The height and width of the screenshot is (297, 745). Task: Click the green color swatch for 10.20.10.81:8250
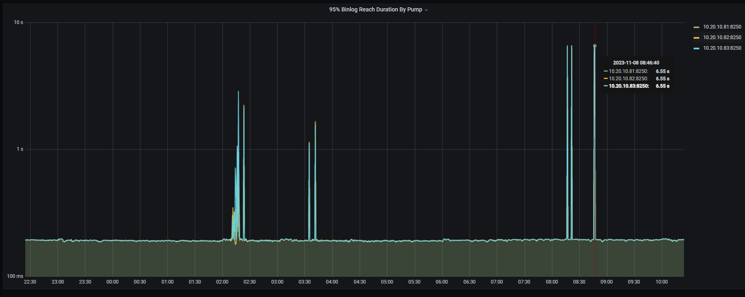point(696,27)
